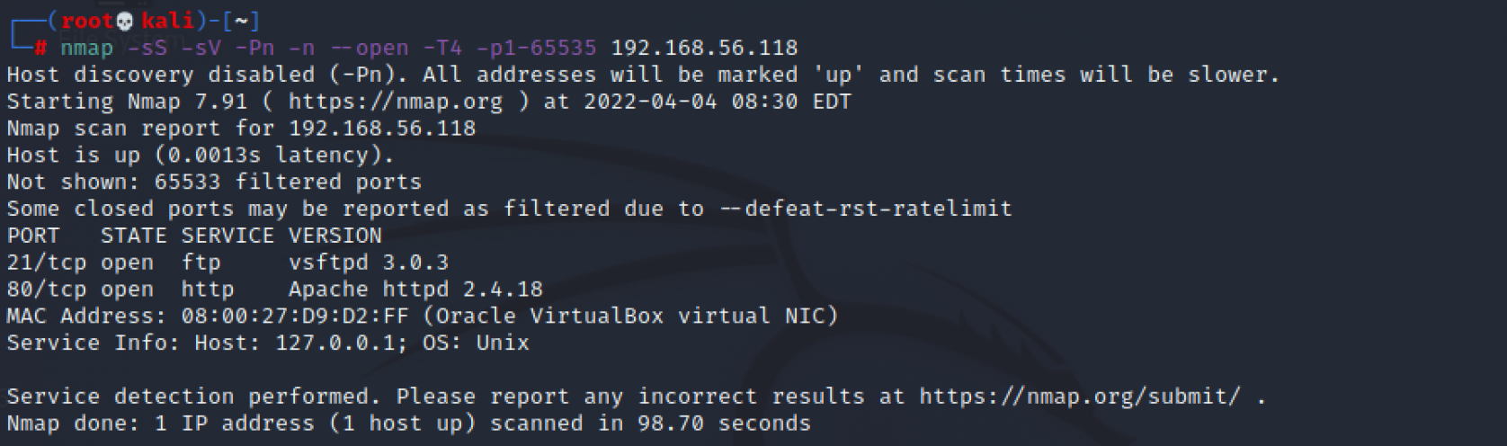Screen dimensions: 1507x446
Task: Click the skull icon in the prompt
Action: pos(125,21)
